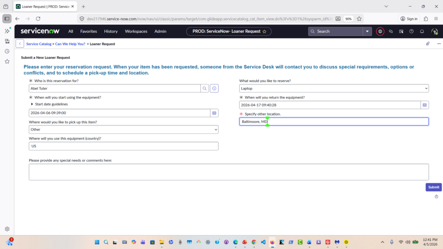This screenshot has width=443, height=249.
Task: Click the globe scope selector icon
Action: click(380, 32)
